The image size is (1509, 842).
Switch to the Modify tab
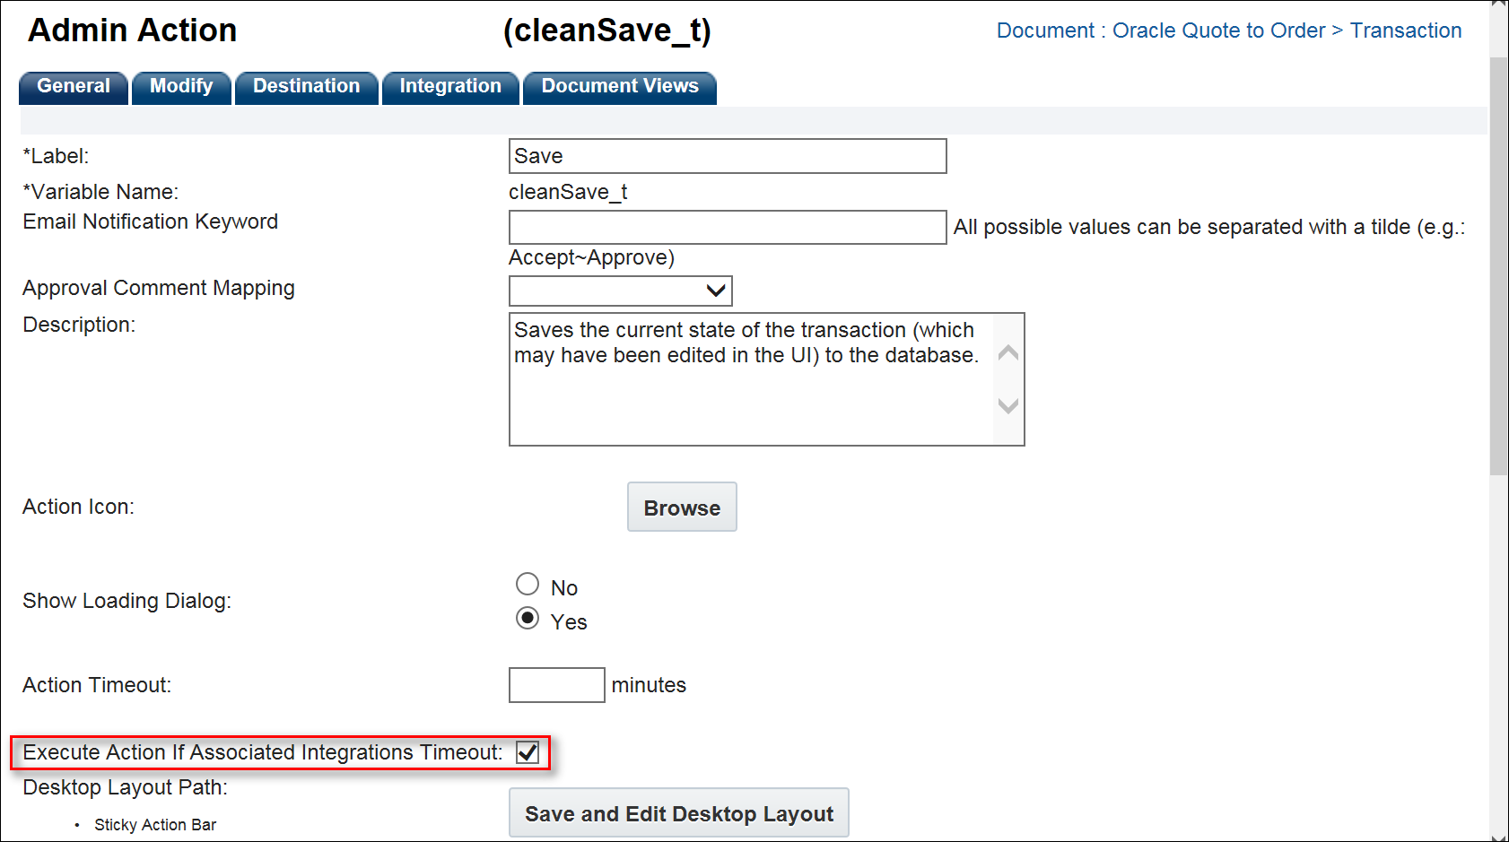tap(181, 87)
